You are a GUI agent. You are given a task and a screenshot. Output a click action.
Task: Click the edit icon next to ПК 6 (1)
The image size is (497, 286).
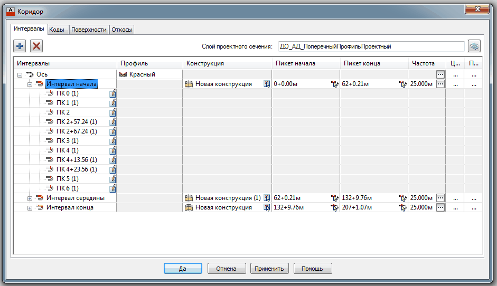coord(112,188)
